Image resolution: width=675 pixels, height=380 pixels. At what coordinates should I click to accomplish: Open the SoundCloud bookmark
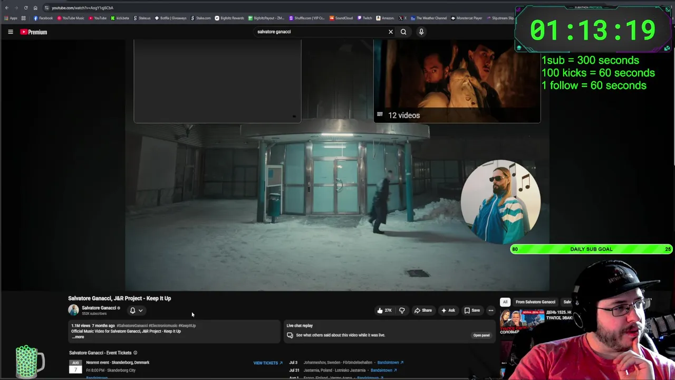(341, 18)
